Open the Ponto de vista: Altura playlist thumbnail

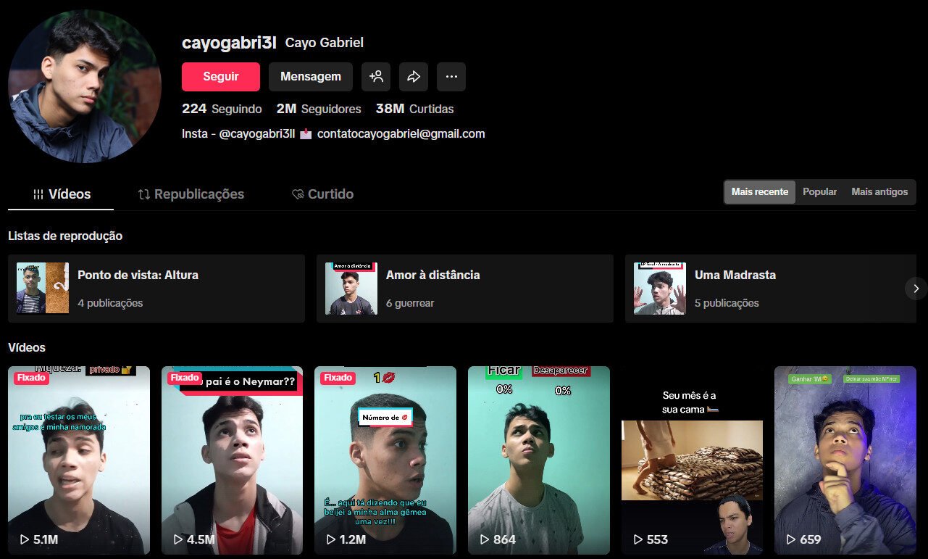click(42, 288)
